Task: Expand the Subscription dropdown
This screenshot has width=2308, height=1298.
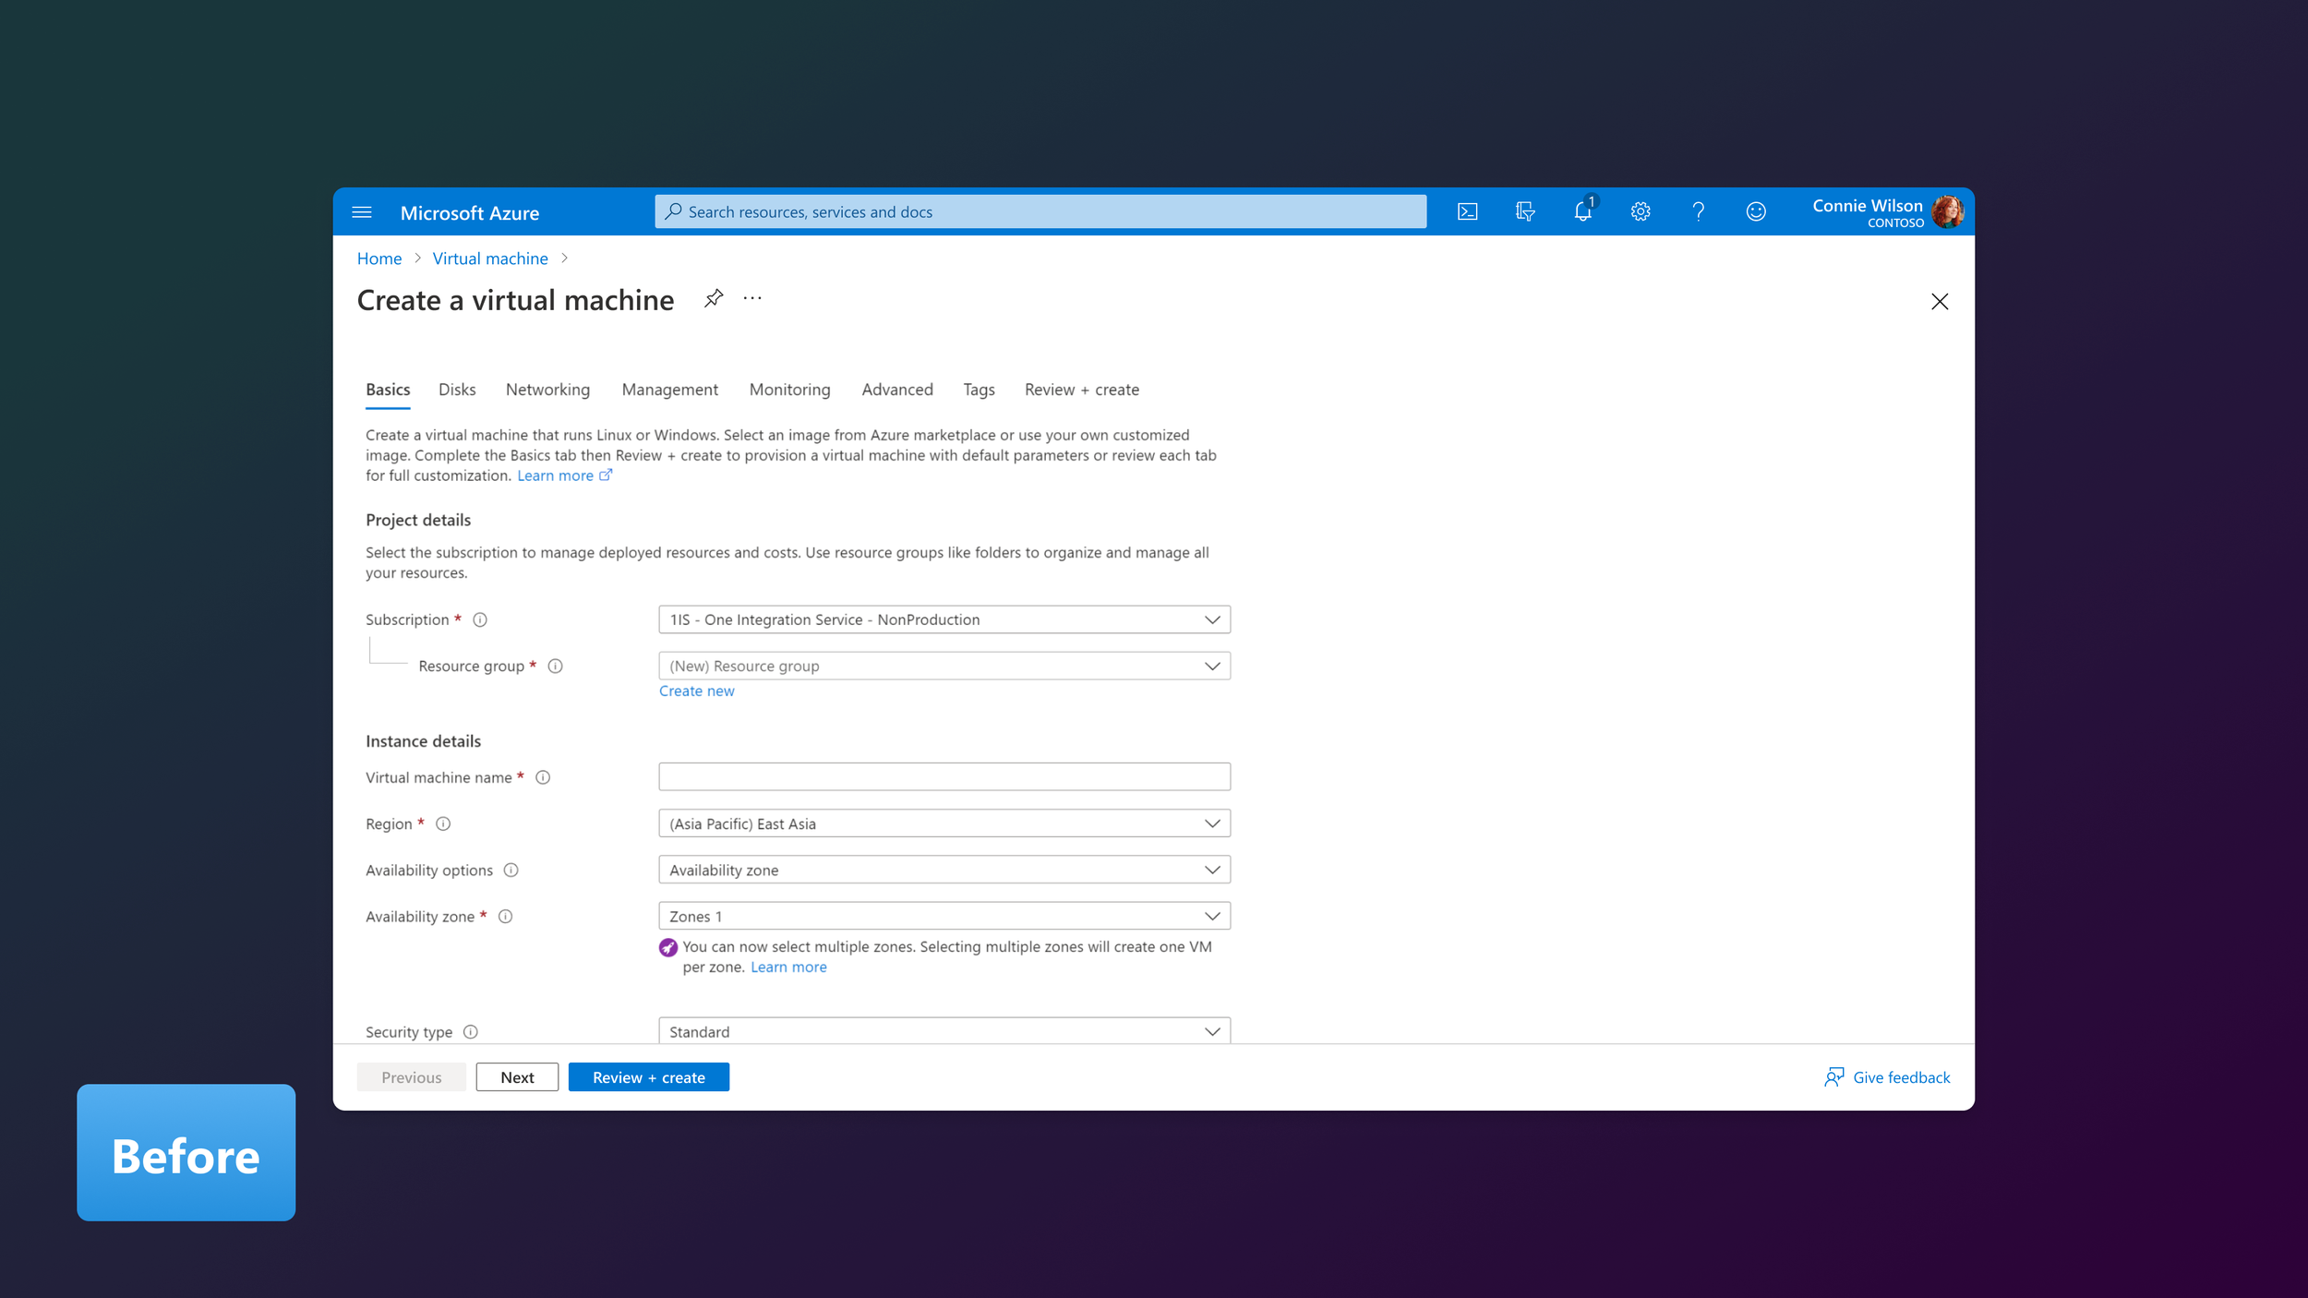Action: coord(944,619)
